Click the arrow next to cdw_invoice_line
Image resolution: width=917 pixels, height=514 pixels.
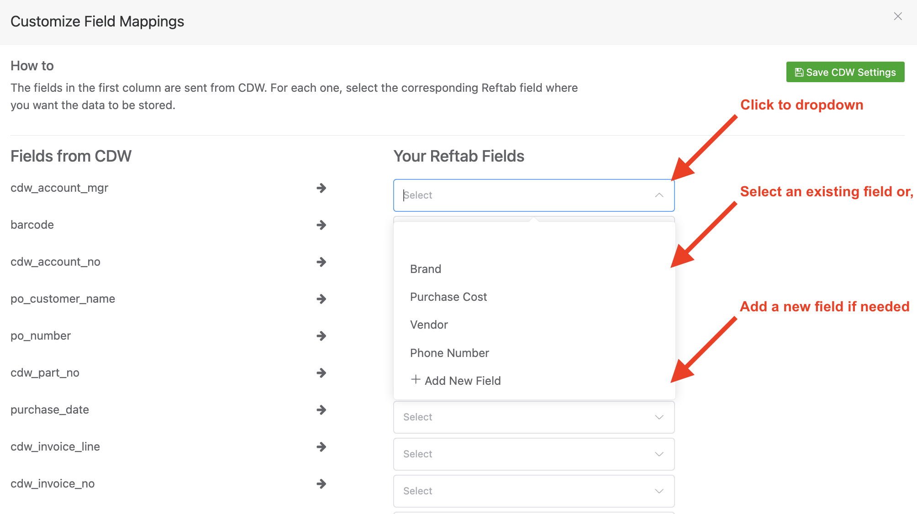tap(321, 447)
